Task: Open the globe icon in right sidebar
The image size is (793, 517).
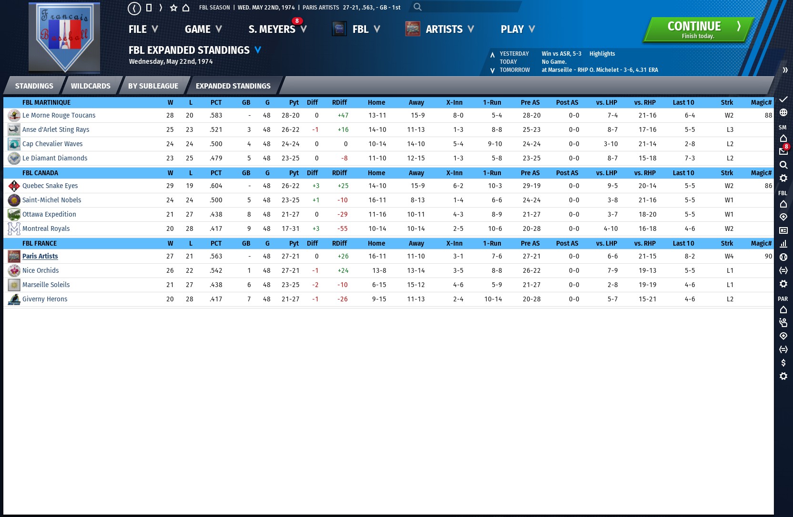Action: (783, 112)
